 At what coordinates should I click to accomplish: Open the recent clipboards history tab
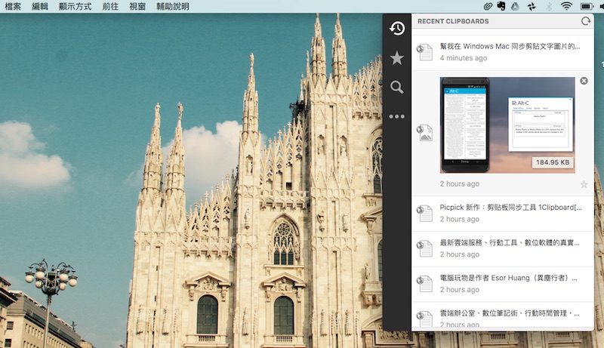coord(397,29)
